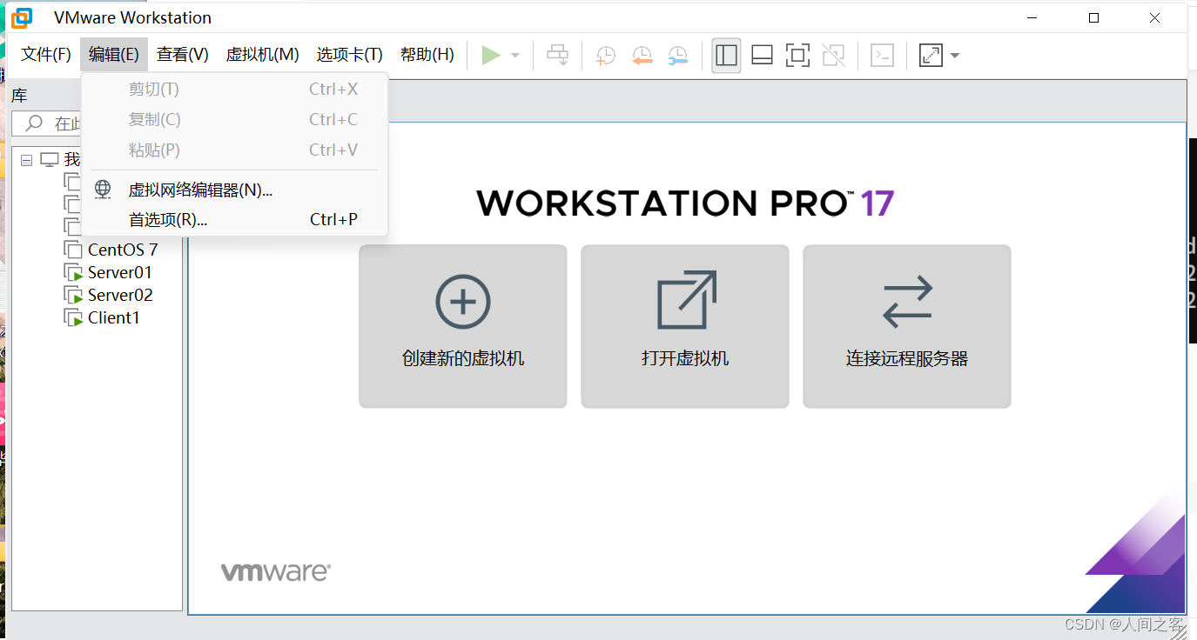Open 首选项(R)... preferences entry
Image resolution: width=1197 pixels, height=640 pixels.
coord(234,220)
